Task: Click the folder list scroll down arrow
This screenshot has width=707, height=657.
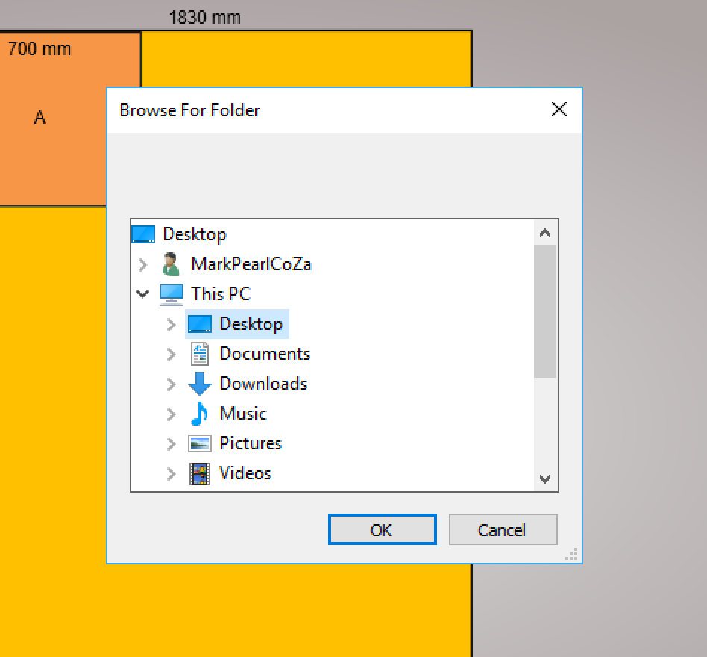Action: coord(545,479)
